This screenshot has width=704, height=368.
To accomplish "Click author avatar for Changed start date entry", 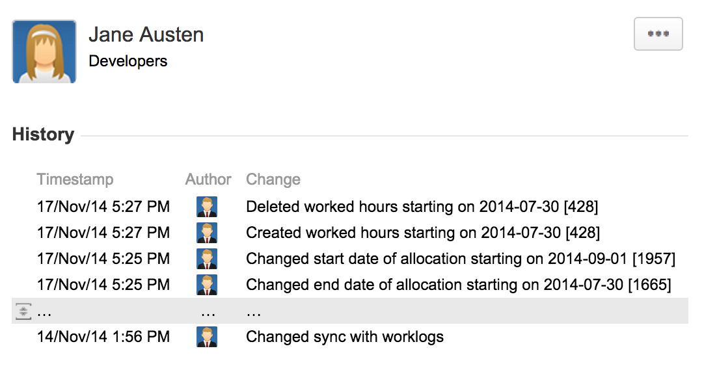I will (207, 259).
